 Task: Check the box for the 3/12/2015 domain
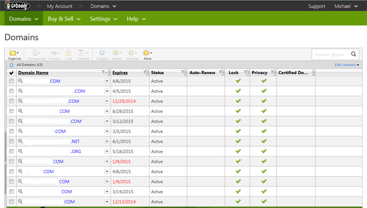(x=11, y=121)
